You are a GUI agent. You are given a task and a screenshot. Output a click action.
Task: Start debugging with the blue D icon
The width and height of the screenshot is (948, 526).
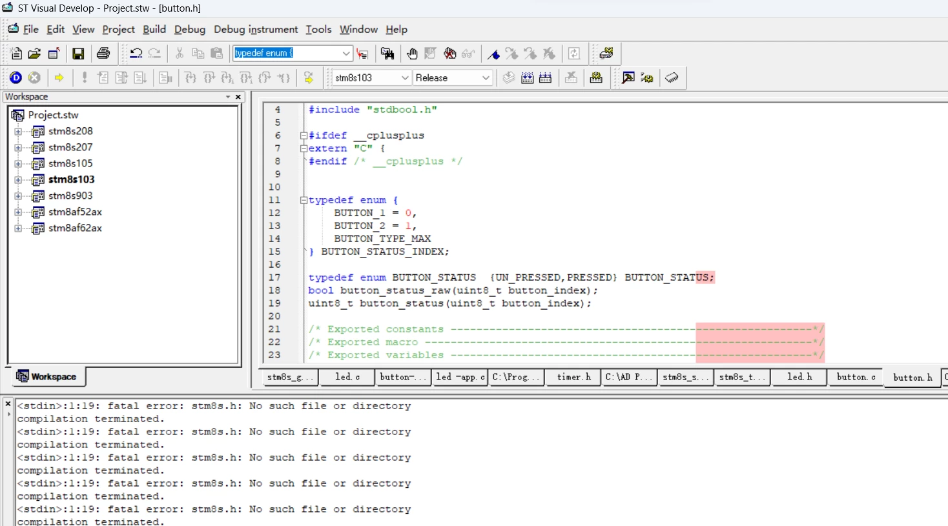coord(15,78)
